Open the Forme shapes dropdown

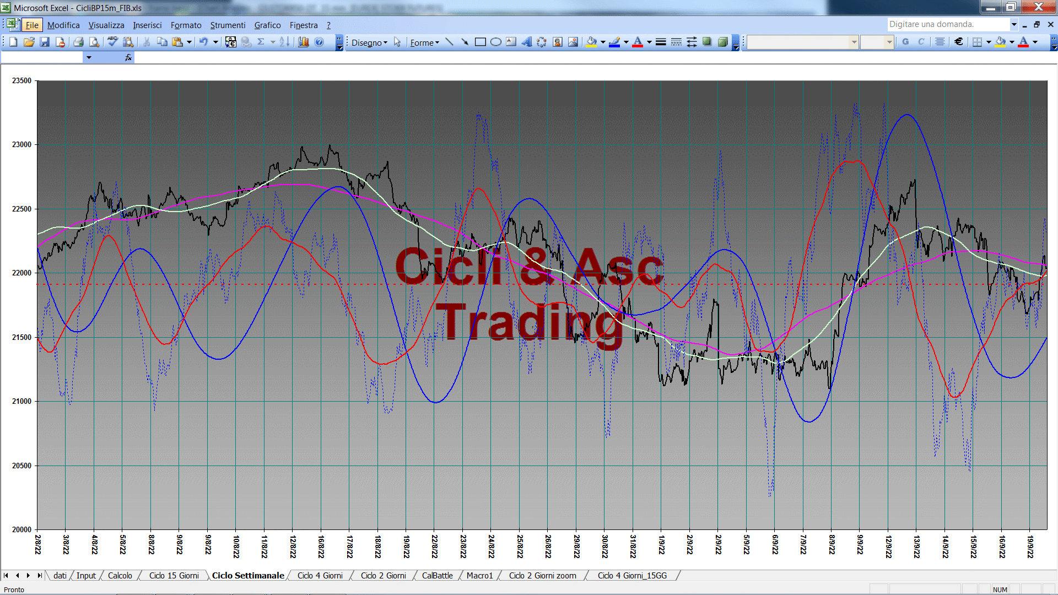click(424, 42)
